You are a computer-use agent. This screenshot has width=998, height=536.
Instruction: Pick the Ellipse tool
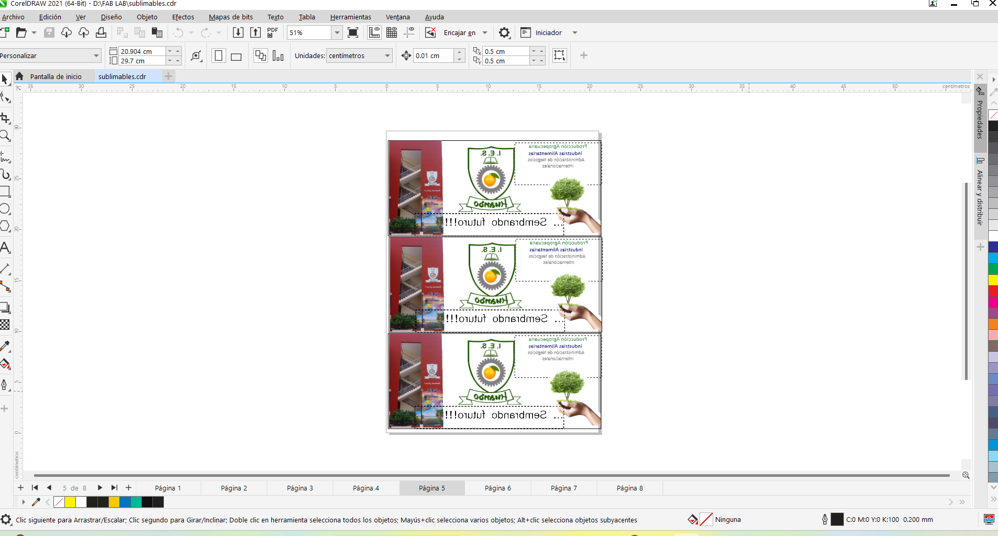coord(5,209)
